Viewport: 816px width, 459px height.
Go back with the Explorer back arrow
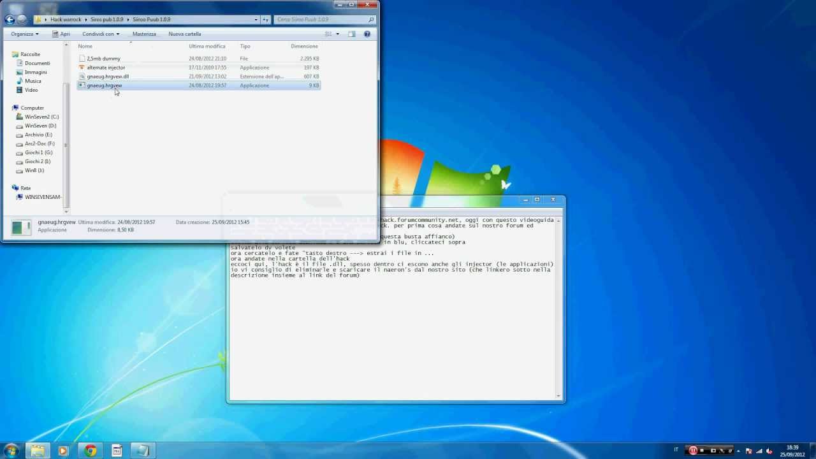10,20
